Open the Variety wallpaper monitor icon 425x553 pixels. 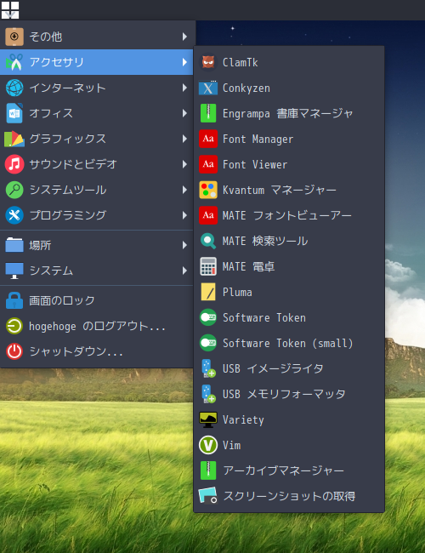point(208,419)
